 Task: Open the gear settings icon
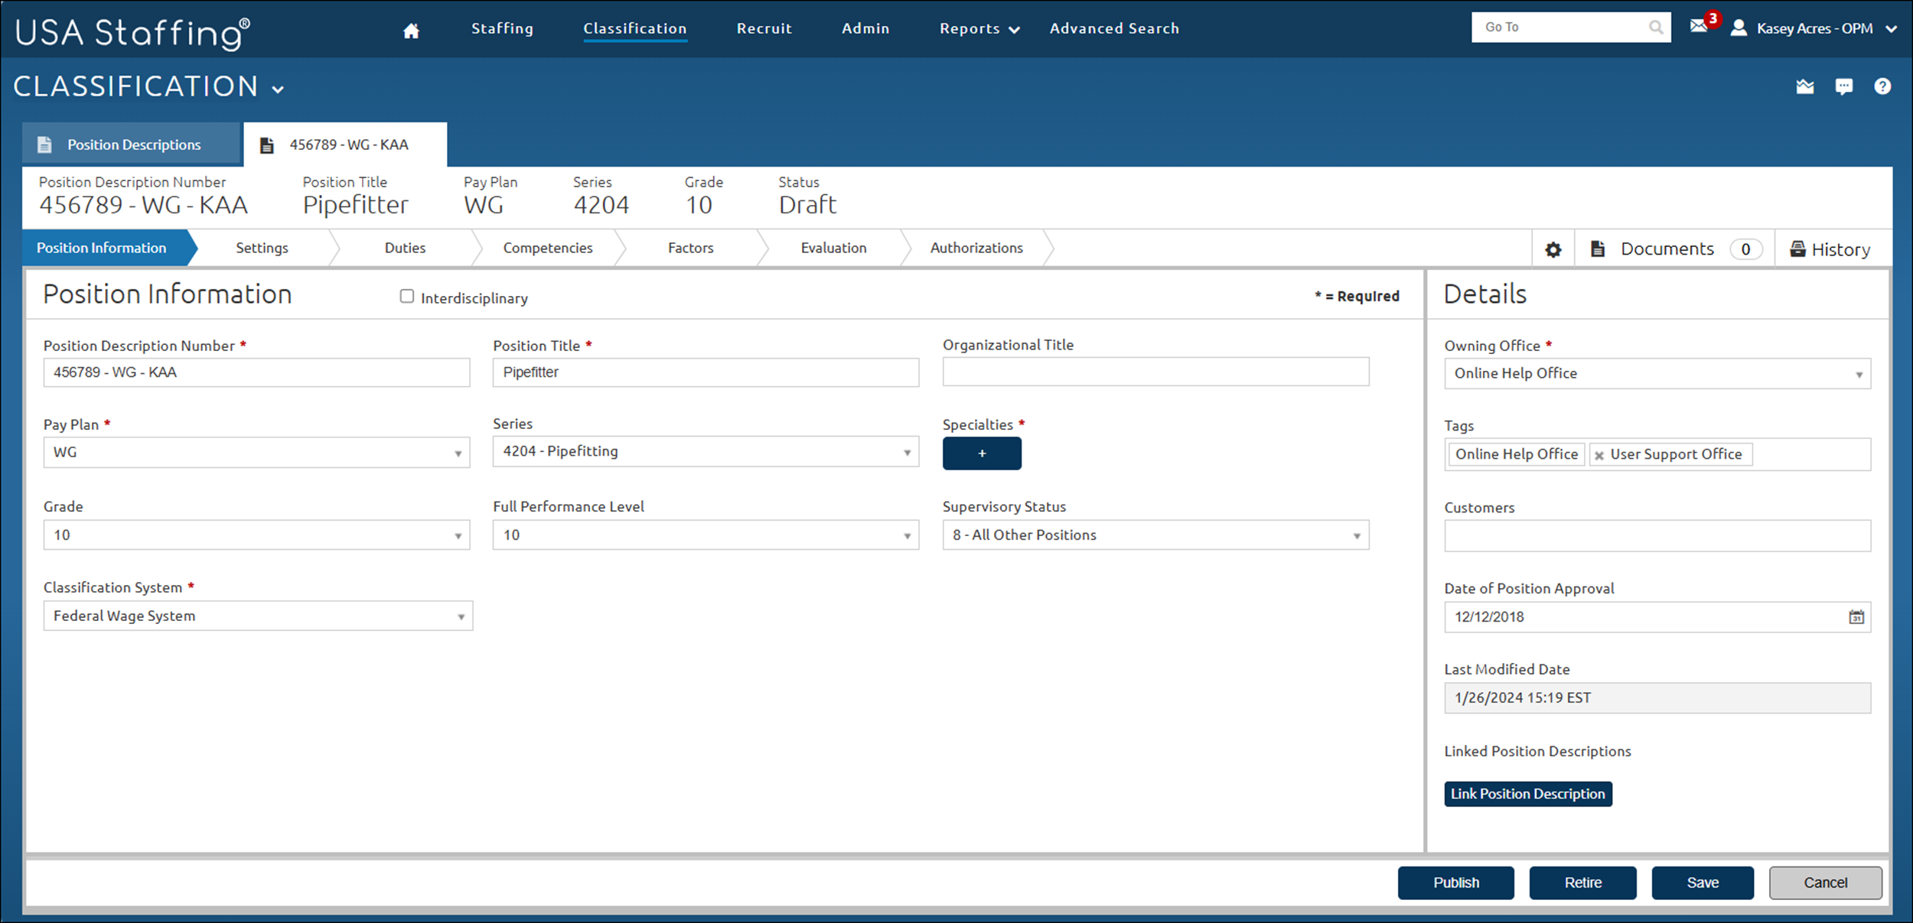pos(1553,249)
